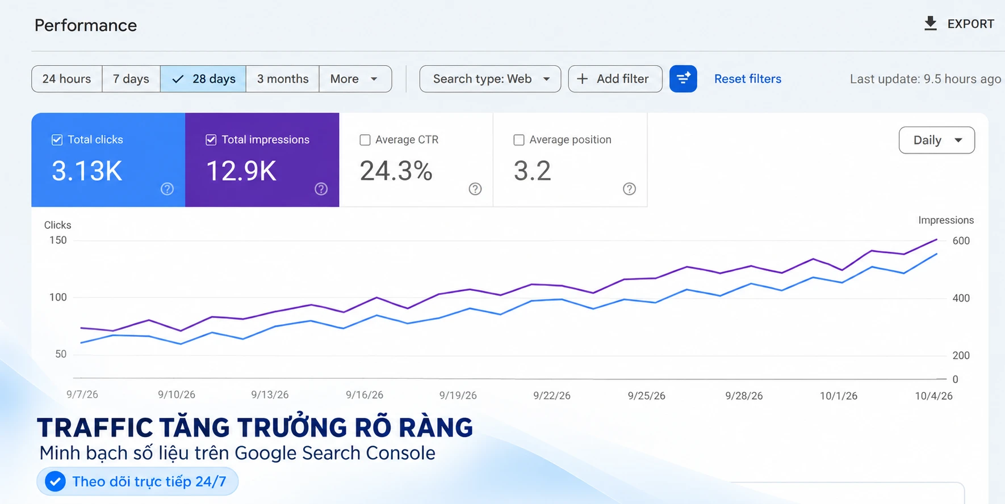Click the 150 clicks axis value
1005x504 pixels.
(x=58, y=240)
